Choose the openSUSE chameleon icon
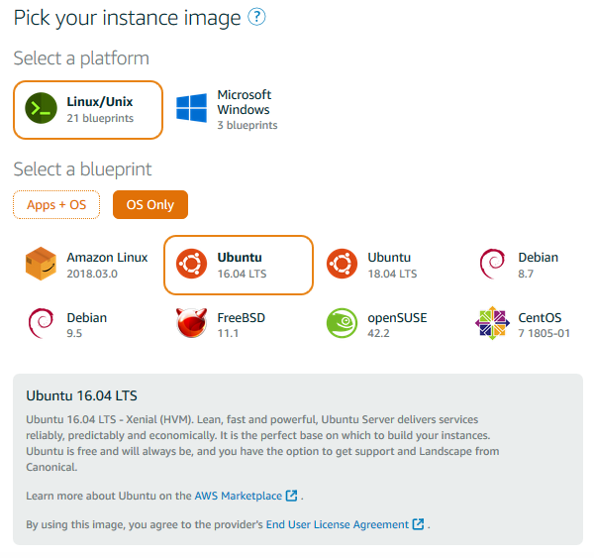The image size is (594, 558). click(342, 323)
